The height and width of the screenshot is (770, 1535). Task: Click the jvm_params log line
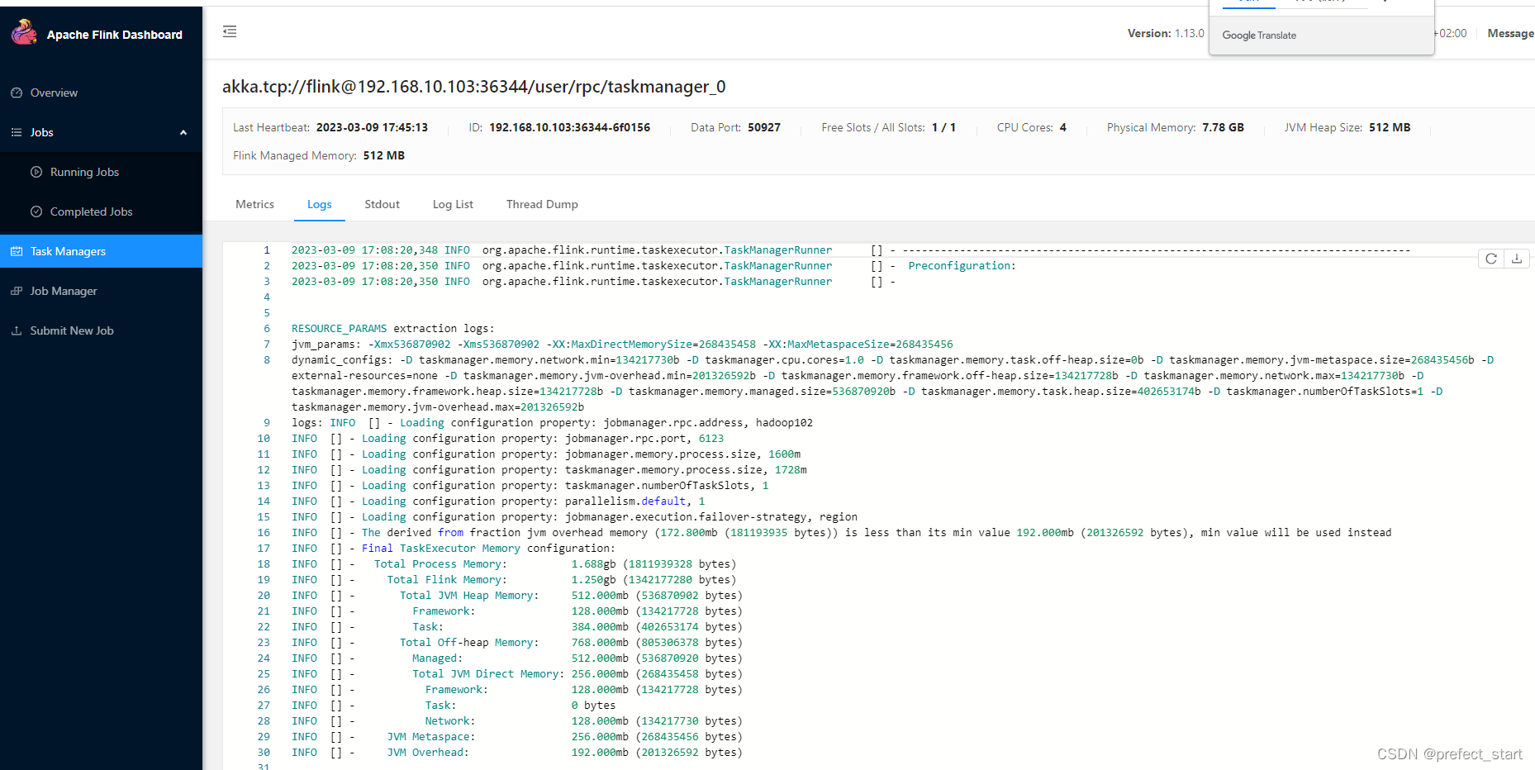point(622,345)
